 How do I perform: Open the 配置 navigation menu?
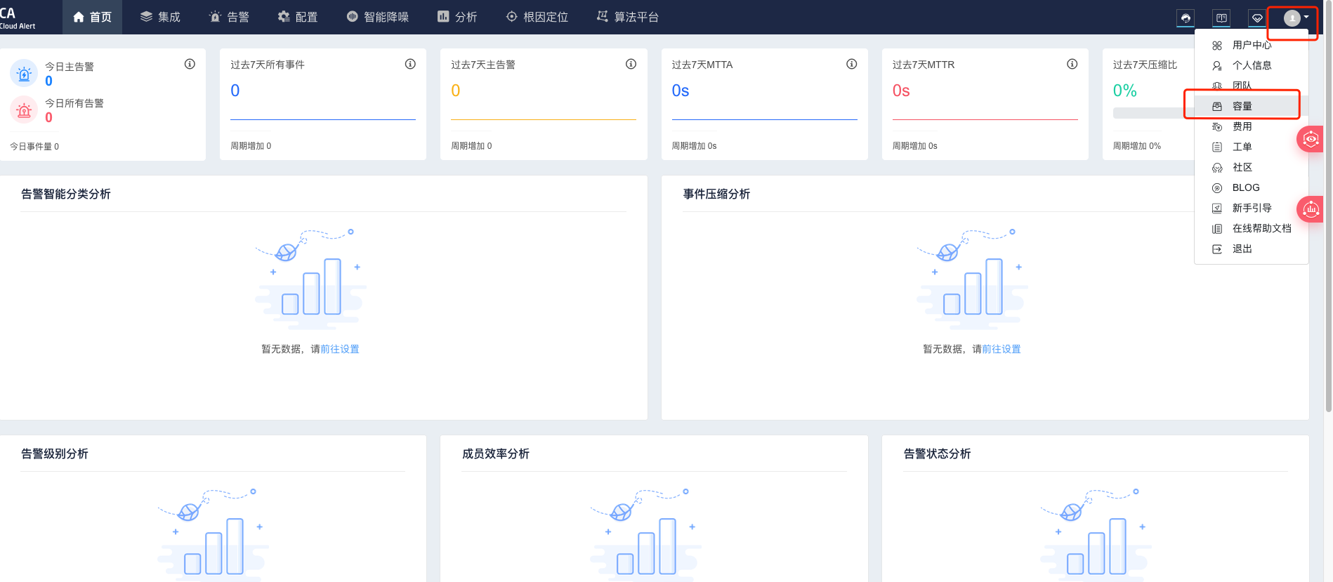[298, 17]
